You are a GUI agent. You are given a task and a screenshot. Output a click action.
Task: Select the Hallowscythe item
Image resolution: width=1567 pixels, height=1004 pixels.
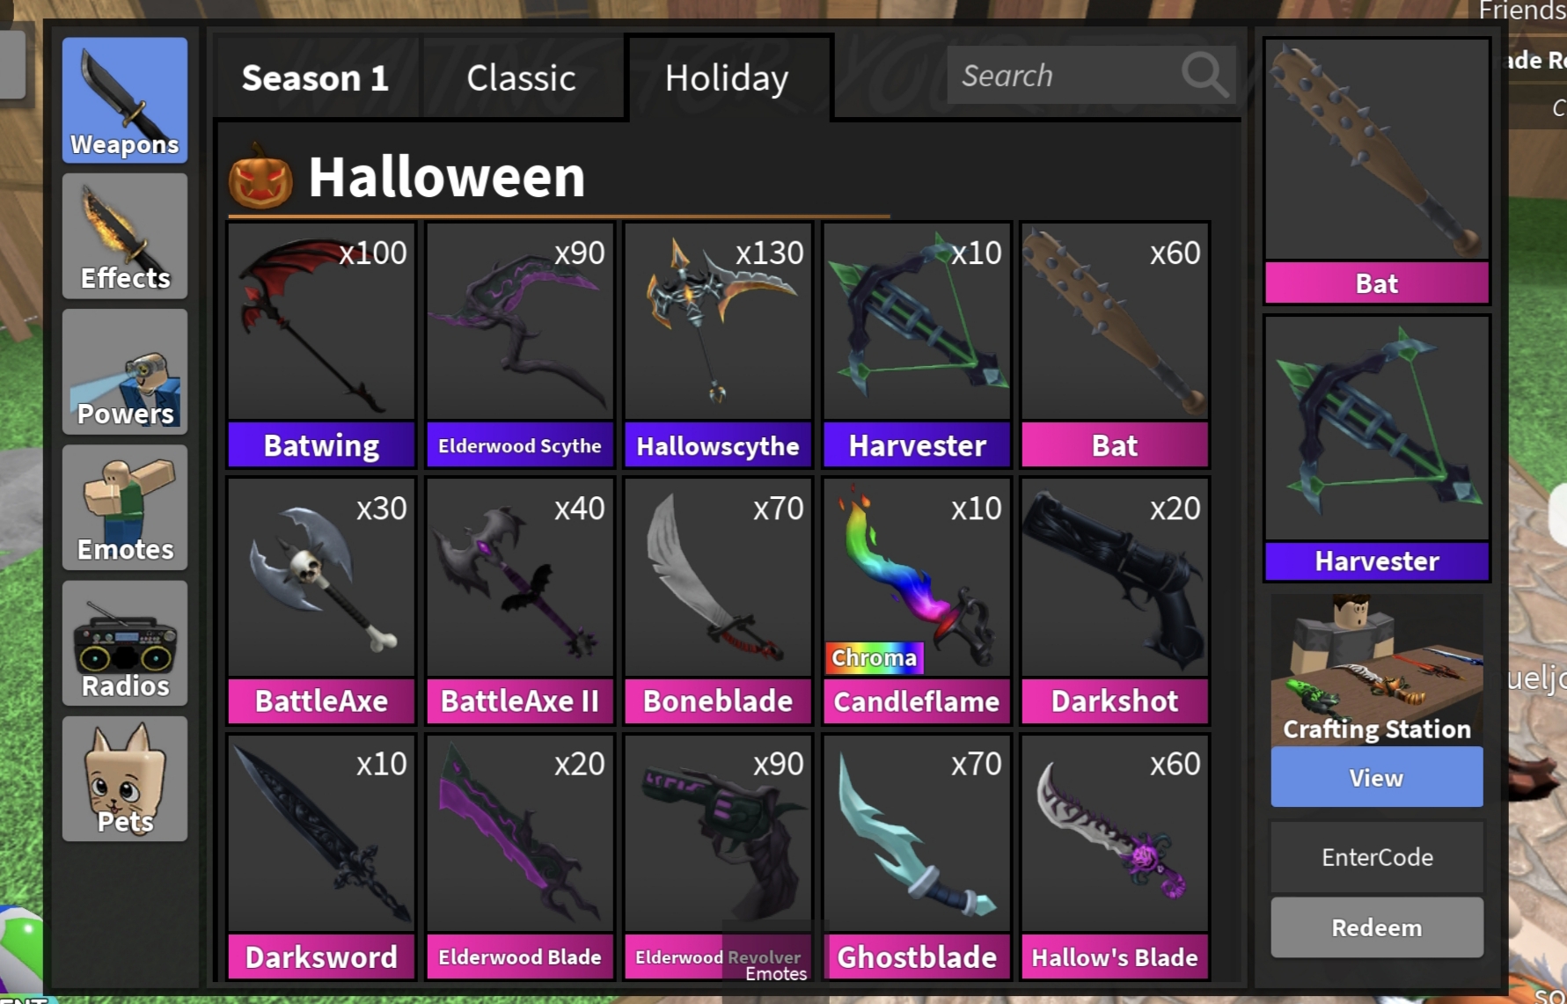point(718,345)
